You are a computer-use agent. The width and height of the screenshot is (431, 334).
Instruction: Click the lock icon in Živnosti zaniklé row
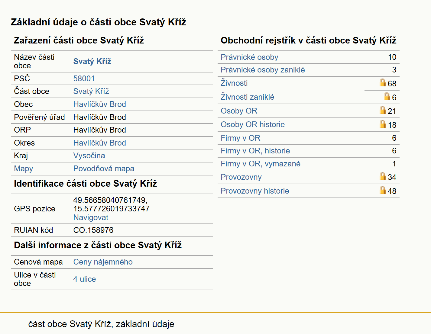click(x=387, y=96)
